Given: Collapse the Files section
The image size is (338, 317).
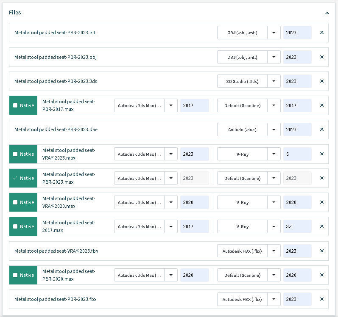Looking at the screenshot, I should (327, 13).
